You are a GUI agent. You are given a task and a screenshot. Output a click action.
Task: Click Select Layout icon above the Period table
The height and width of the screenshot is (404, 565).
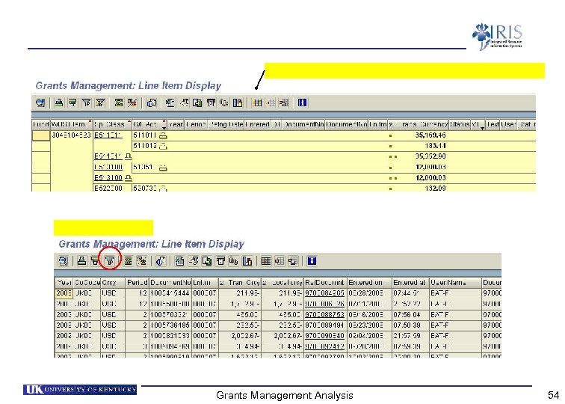pos(280,261)
